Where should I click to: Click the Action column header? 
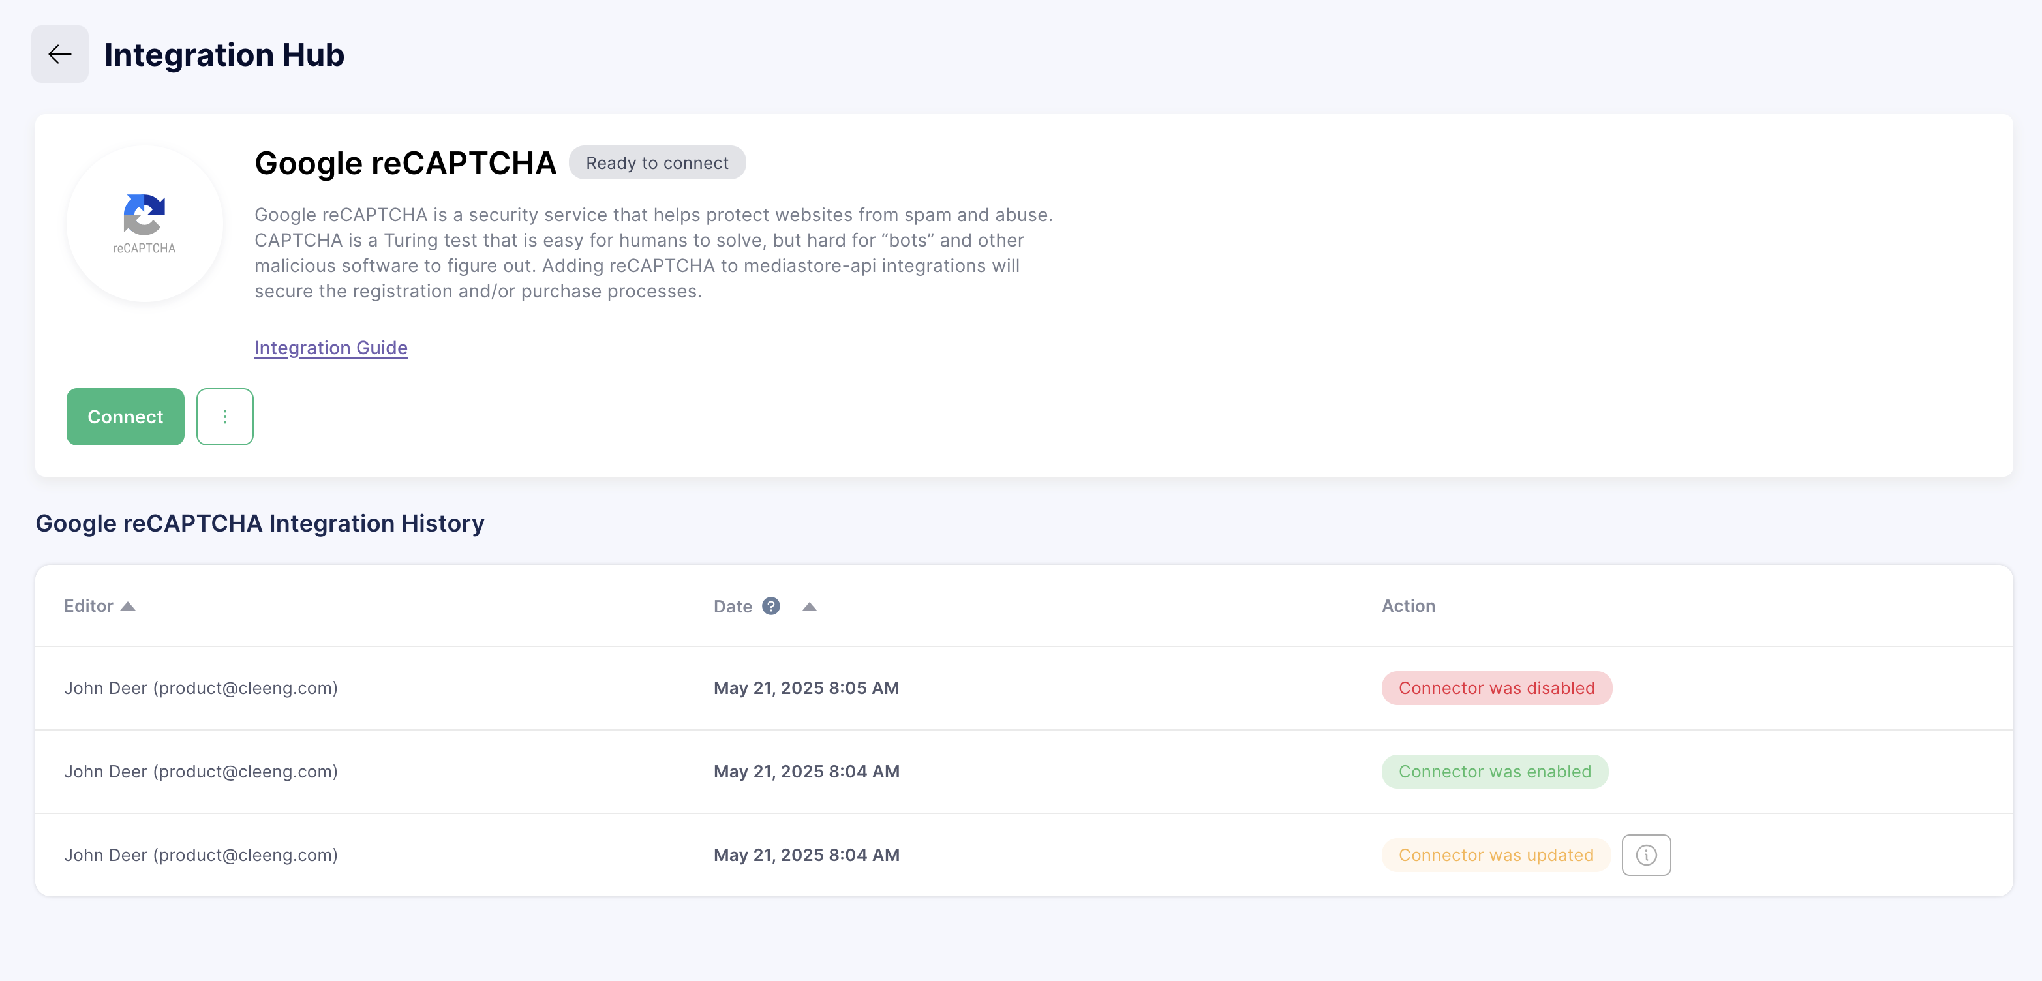[x=1408, y=606]
